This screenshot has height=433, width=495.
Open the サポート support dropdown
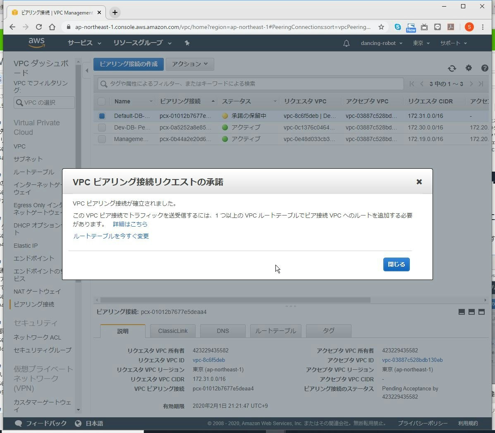click(453, 43)
